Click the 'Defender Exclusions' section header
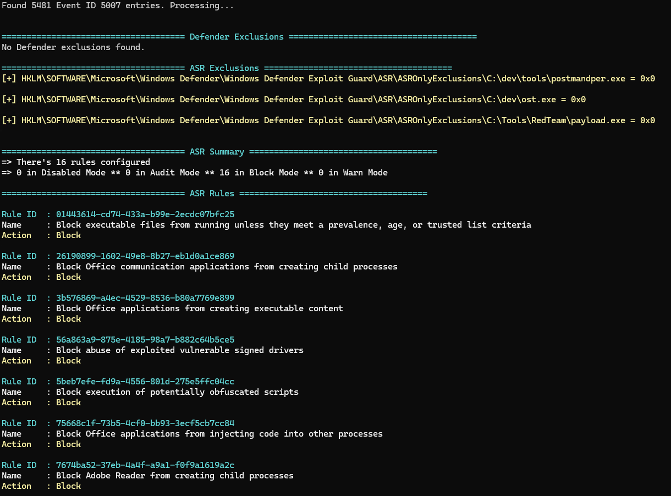 tap(237, 37)
